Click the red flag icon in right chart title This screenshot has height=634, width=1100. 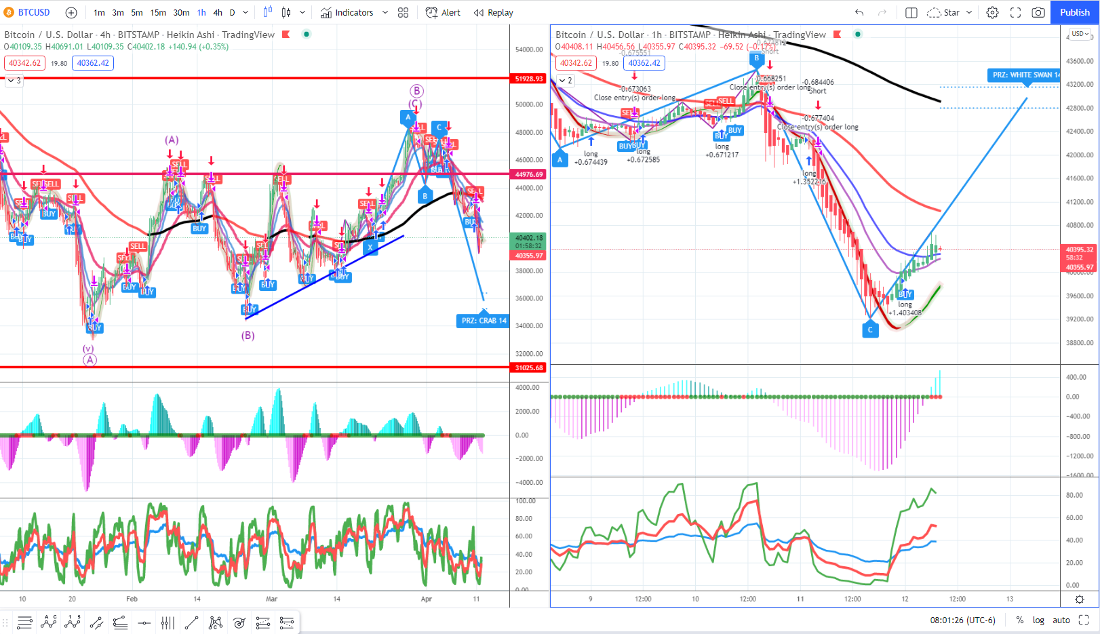click(838, 34)
